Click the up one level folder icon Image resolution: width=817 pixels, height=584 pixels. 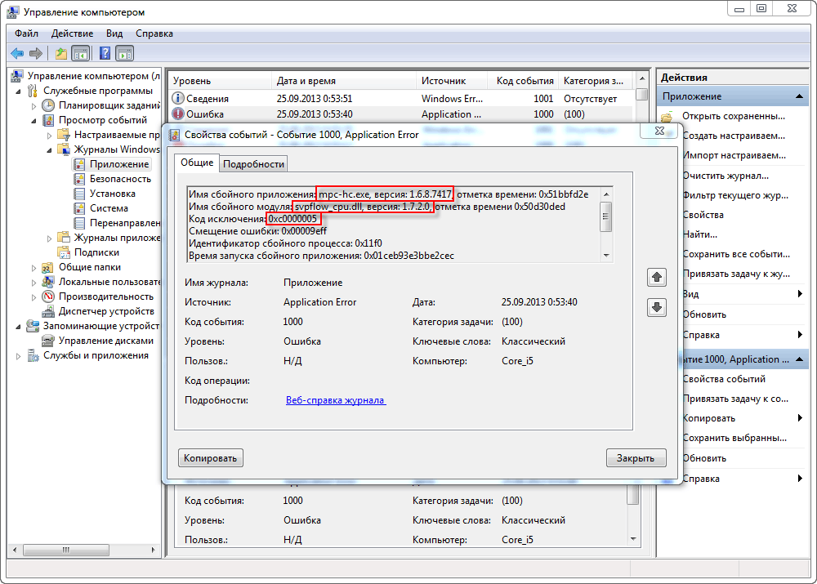(x=60, y=53)
